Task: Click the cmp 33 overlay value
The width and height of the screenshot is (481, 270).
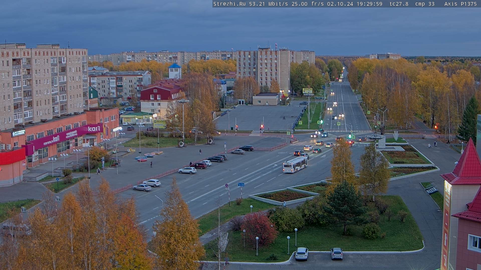Action: click(425, 4)
